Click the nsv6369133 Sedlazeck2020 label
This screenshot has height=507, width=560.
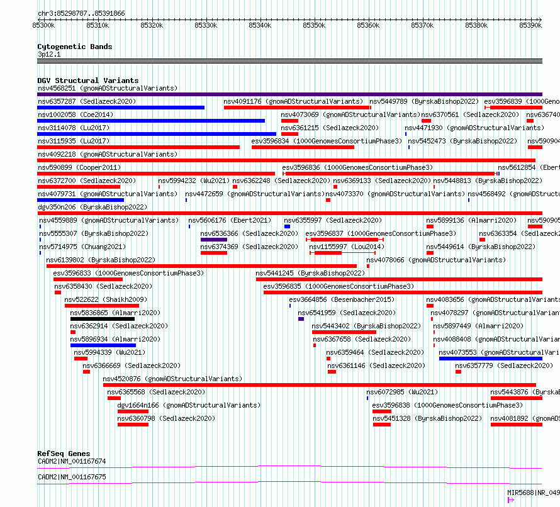pos(382,181)
